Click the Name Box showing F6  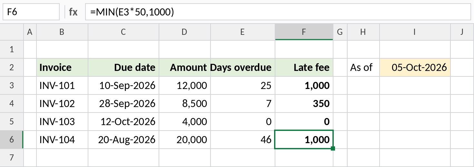[x=31, y=12]
